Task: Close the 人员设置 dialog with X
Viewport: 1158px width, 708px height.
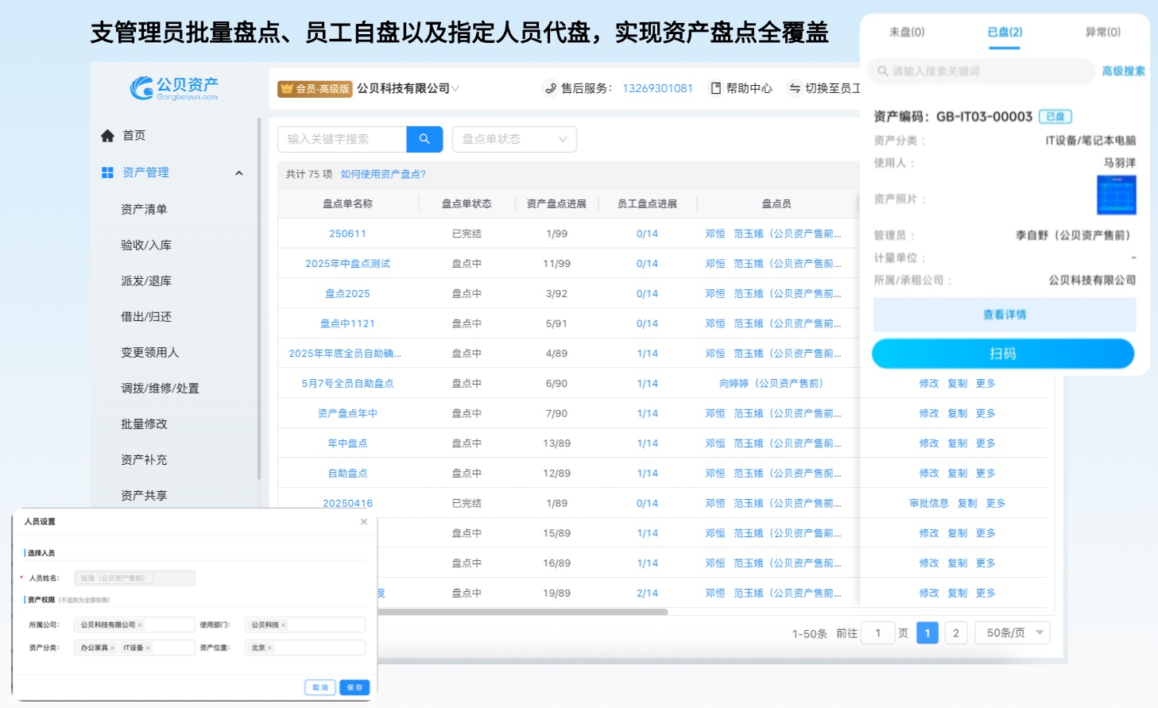Action: 364,522
